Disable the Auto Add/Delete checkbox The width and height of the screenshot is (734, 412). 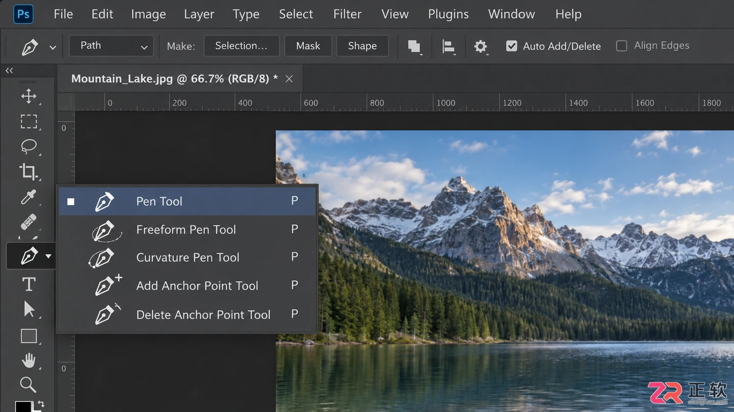point(511,46)
